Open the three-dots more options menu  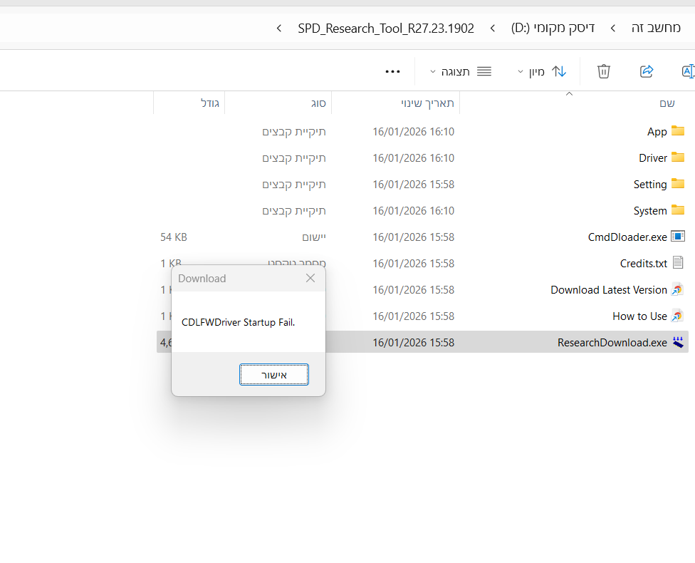[392, 71]
